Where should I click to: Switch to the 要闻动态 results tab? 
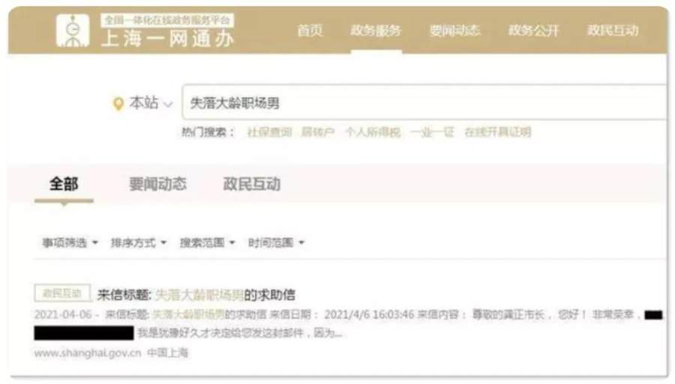tap(157, 184)
